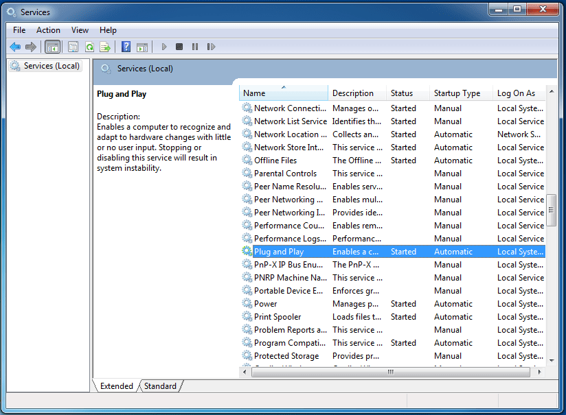
Task: Click the green Refresh toolbar icon
Action: [x=89, y=47]
